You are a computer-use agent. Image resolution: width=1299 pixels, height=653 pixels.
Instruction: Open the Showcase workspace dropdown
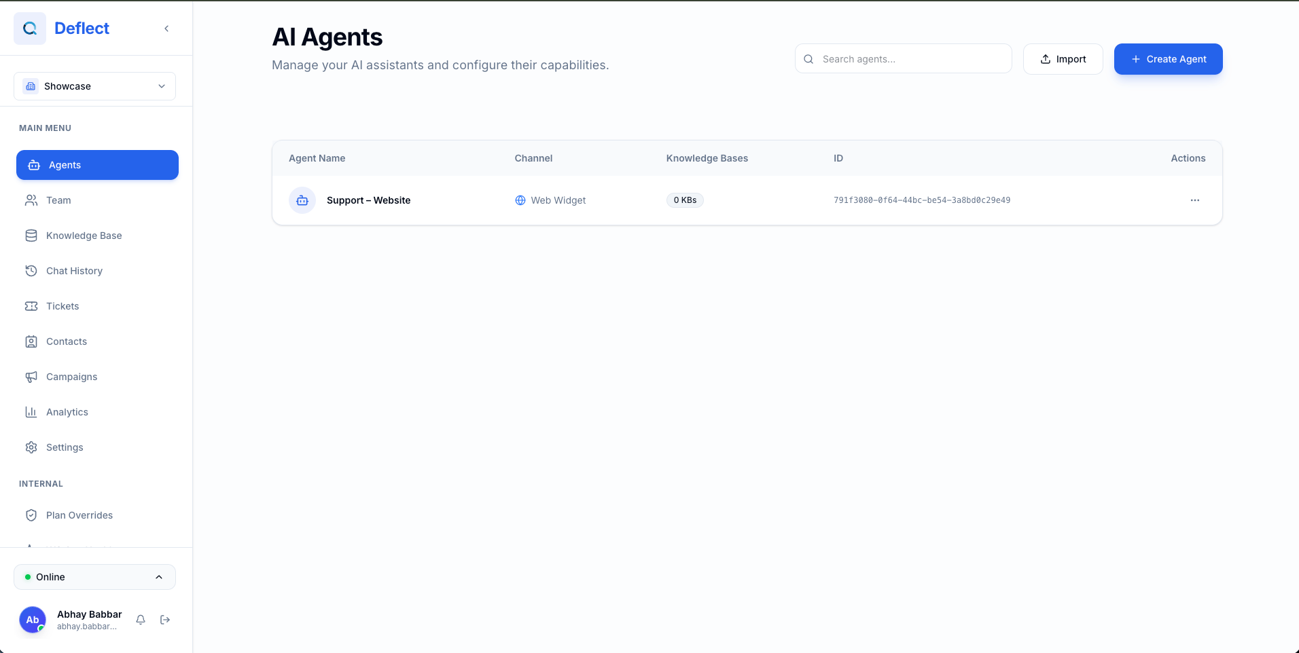point(94,86)
